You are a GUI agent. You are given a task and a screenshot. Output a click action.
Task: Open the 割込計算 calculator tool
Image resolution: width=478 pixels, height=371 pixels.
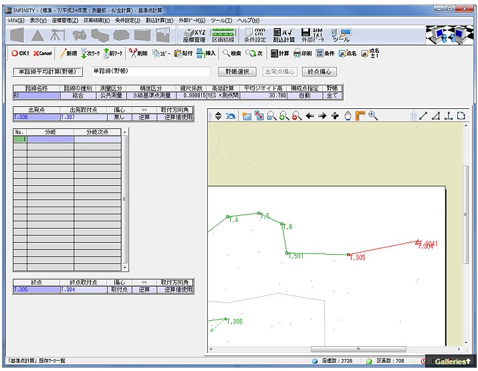click(x=284, y=35)
